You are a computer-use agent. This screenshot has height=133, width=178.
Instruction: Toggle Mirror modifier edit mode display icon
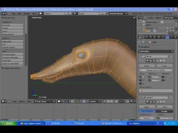point(154,61)
